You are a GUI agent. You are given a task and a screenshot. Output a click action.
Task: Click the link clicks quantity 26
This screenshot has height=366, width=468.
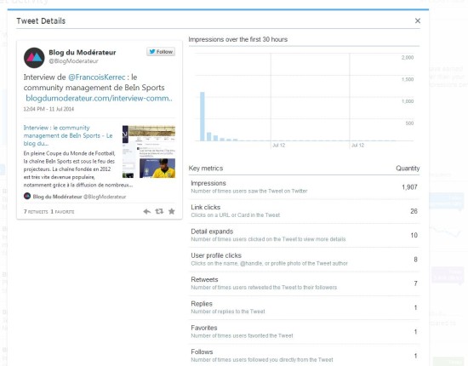tap(414, 211)
